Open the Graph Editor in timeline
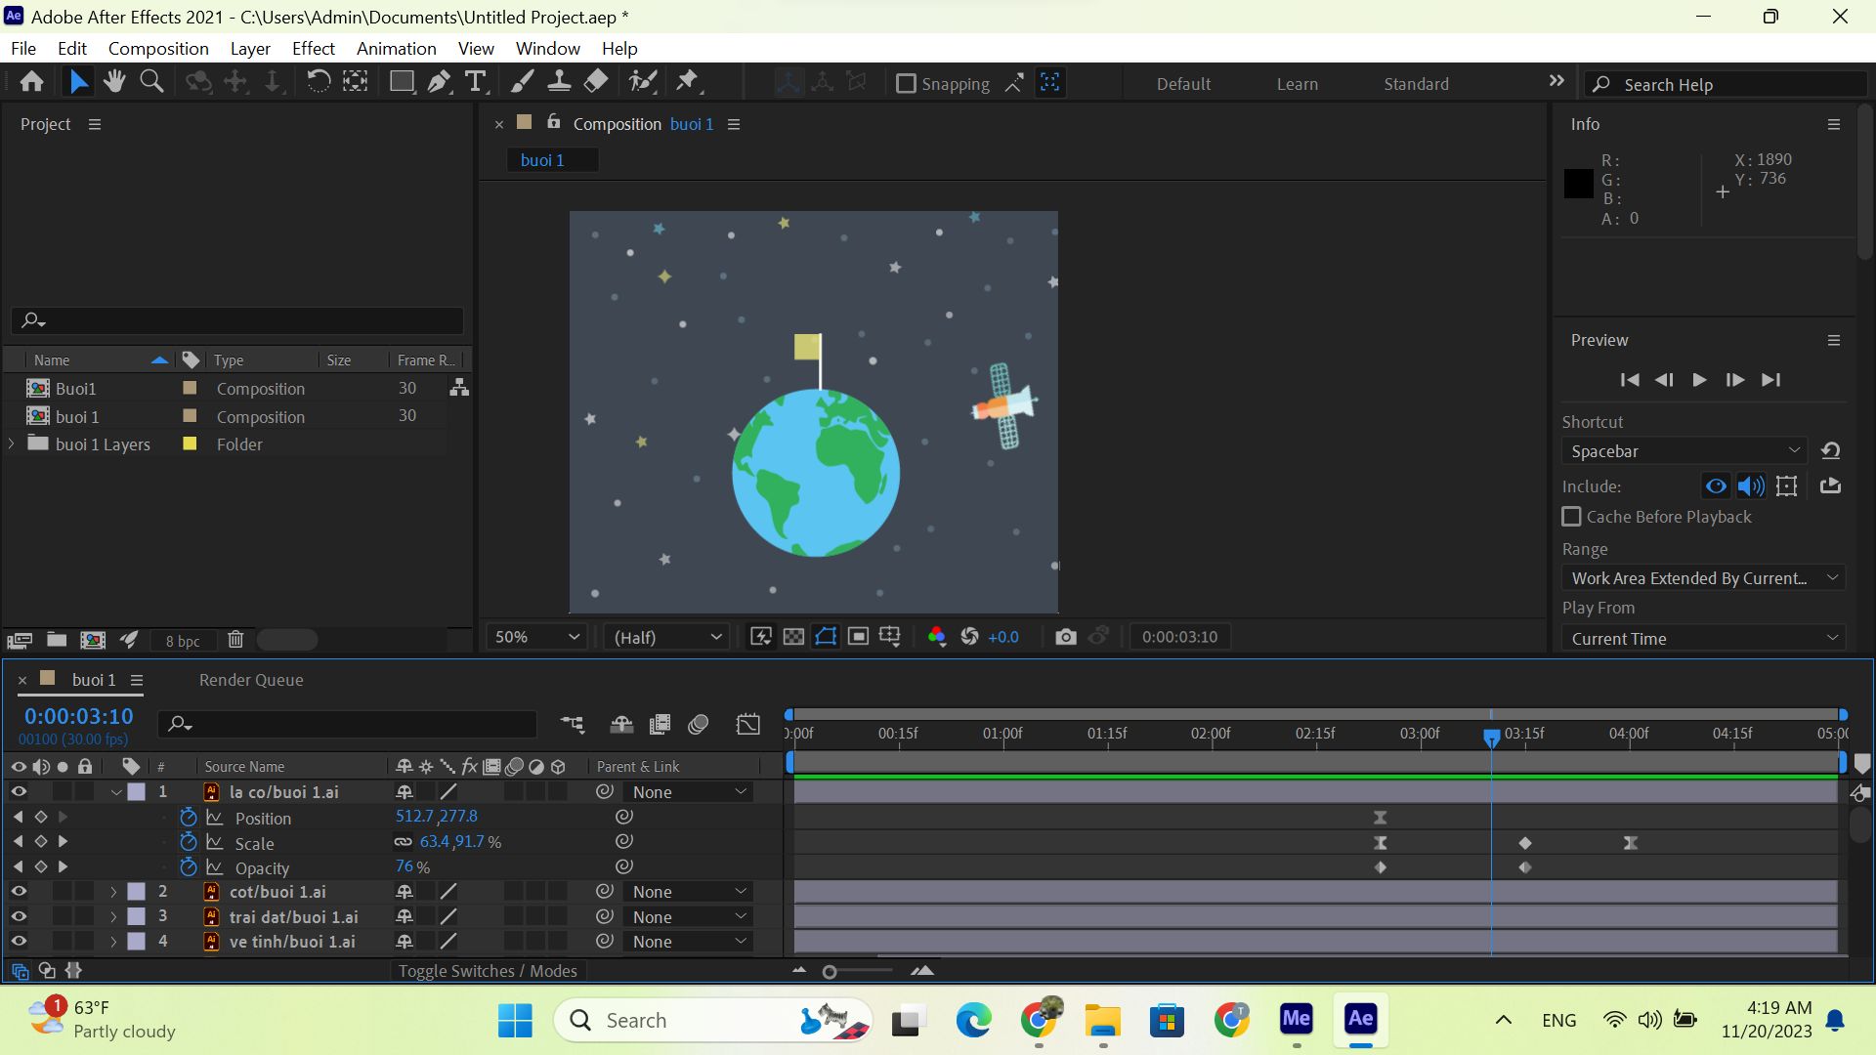 pos(747,725)
